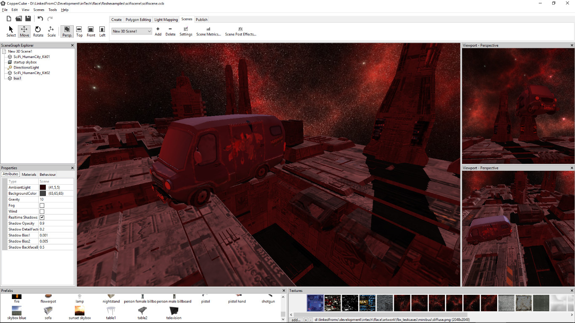Open Scene Metrics dialog
The image size is (575, 323).
(x=208, y=31)
